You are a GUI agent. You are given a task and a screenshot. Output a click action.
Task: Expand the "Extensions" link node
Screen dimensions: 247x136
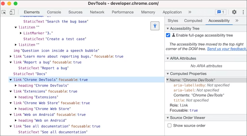[x=10, y=91]
